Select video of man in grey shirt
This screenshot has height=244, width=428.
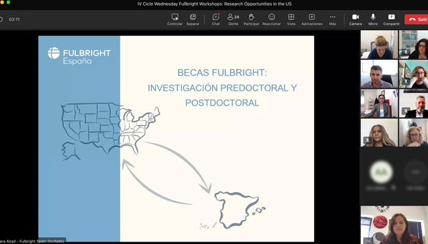(x=379, y=74)
